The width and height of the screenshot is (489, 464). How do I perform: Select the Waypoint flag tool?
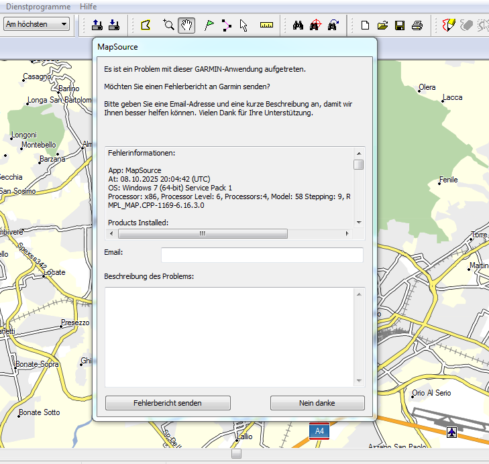[209, 25]
